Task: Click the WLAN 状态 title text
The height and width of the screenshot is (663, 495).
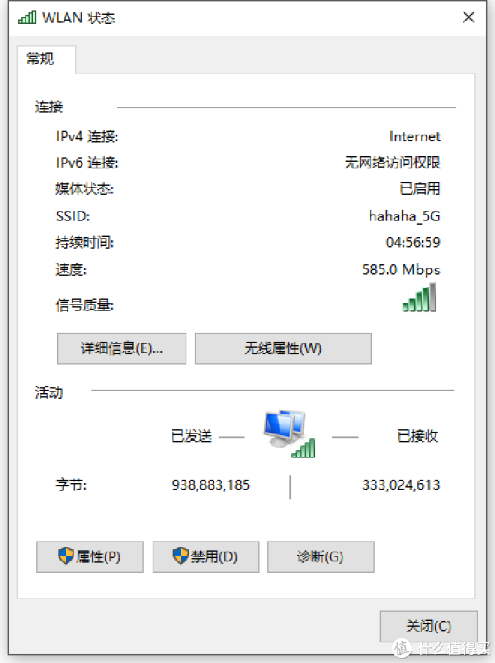Action: click(78, 18)
